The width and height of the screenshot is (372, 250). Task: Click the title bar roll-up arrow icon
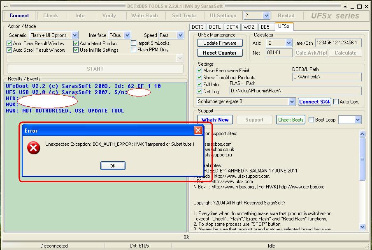point(345,7)
